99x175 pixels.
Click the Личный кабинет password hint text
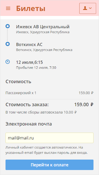(46, 150)
